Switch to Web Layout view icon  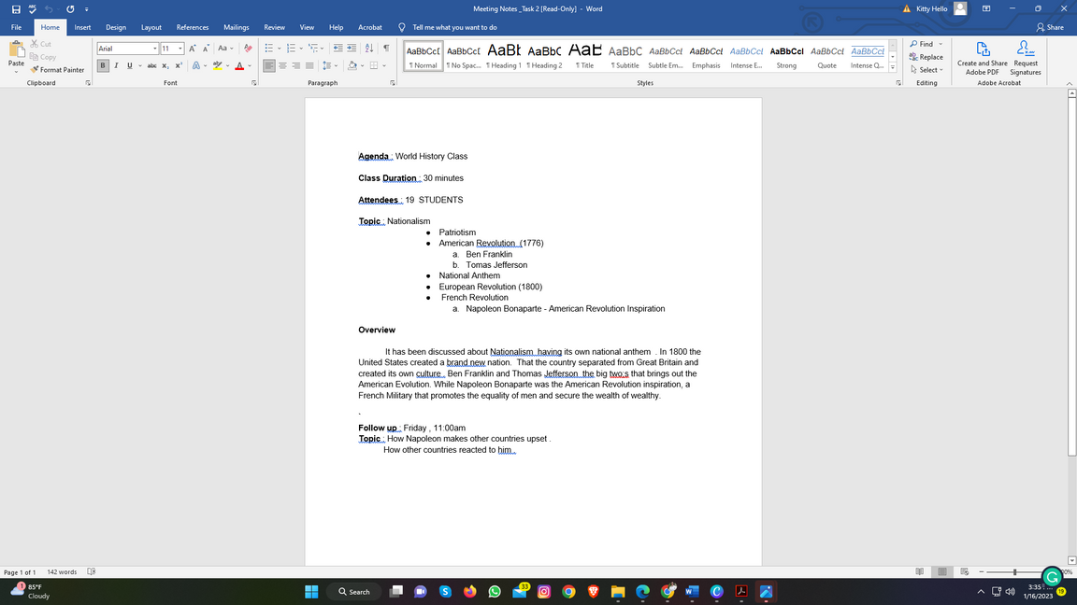(965, 571)
